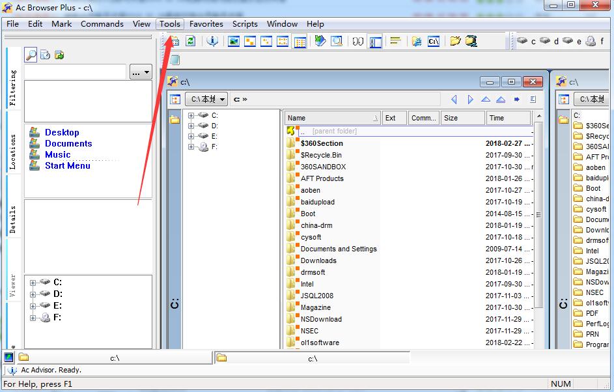Expand D: node in the window tree
614x392 pixels.
191,126
